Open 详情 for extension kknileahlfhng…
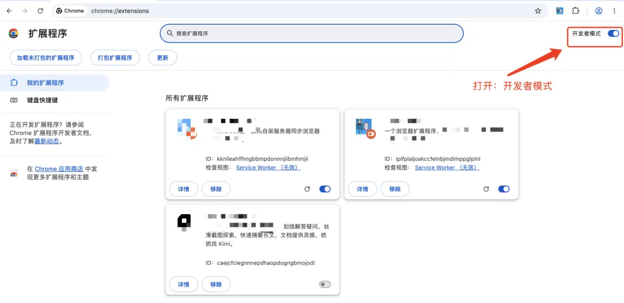 (184, 189)
